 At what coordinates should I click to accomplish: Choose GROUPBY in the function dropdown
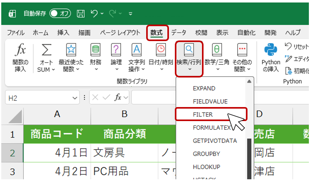click(x=206, y=154)
